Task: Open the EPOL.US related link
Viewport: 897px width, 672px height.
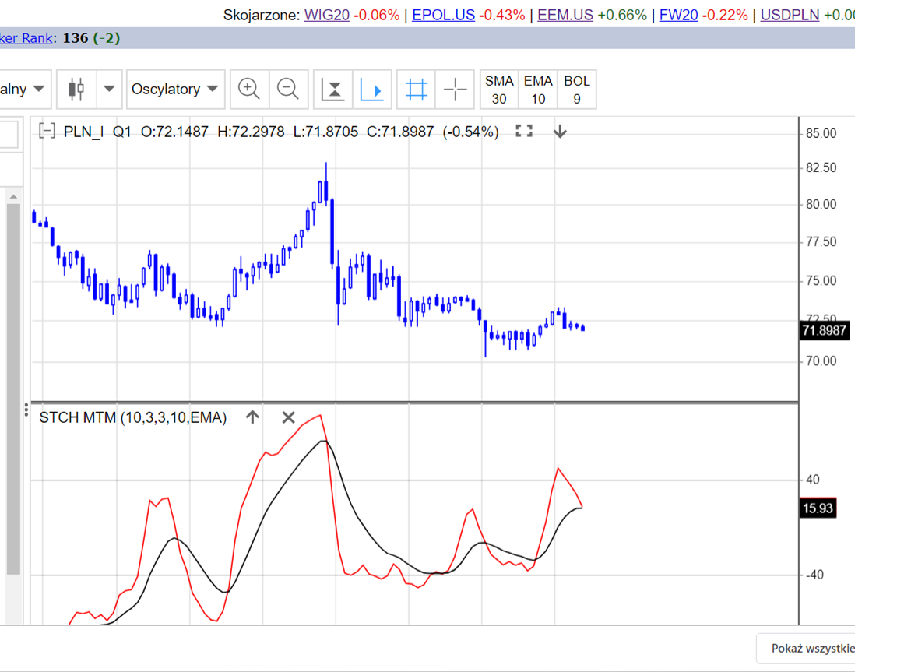Action: point(443,15)
